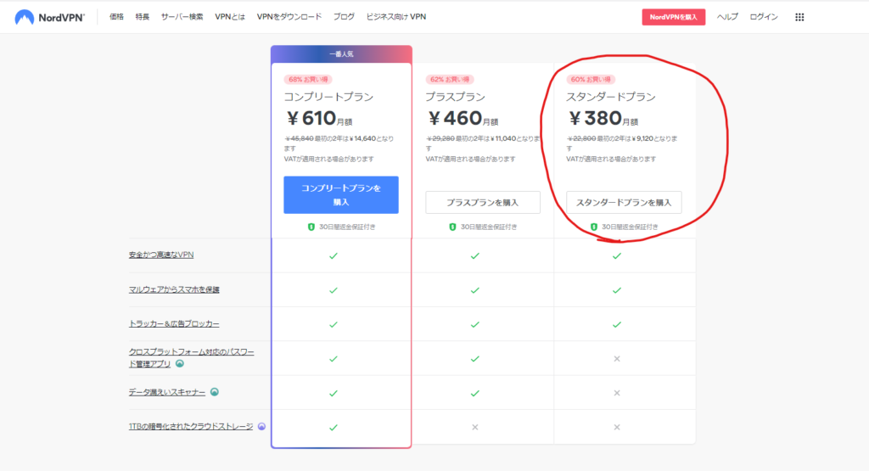Go to サーバー検索 page
Viewport: 869px width, 471px height.
(182, 17)
